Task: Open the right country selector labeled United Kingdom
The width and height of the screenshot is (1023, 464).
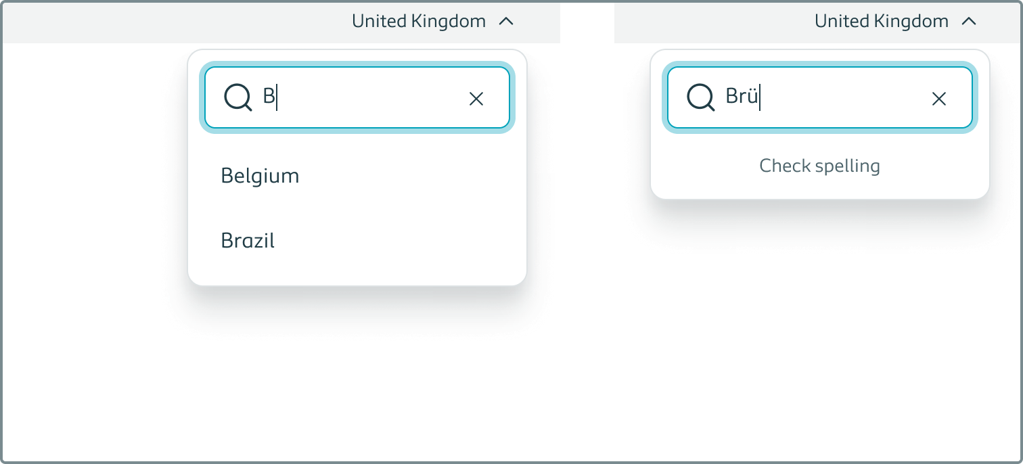Action: point(881,21)
